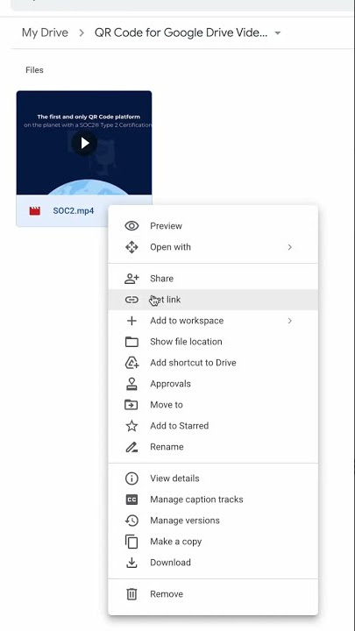Click the plus icon for Add to workspace
355x631 pixels.
(131, 321)
